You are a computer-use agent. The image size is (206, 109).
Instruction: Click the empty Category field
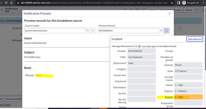click(141, 69)
